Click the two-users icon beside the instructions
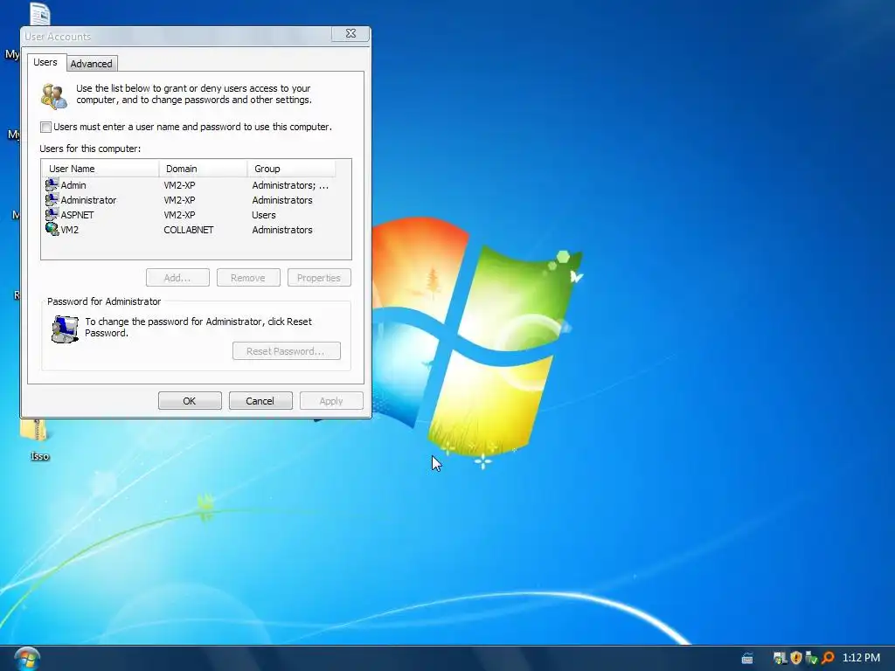Viewport: 895px width, 671px height. 54,95
